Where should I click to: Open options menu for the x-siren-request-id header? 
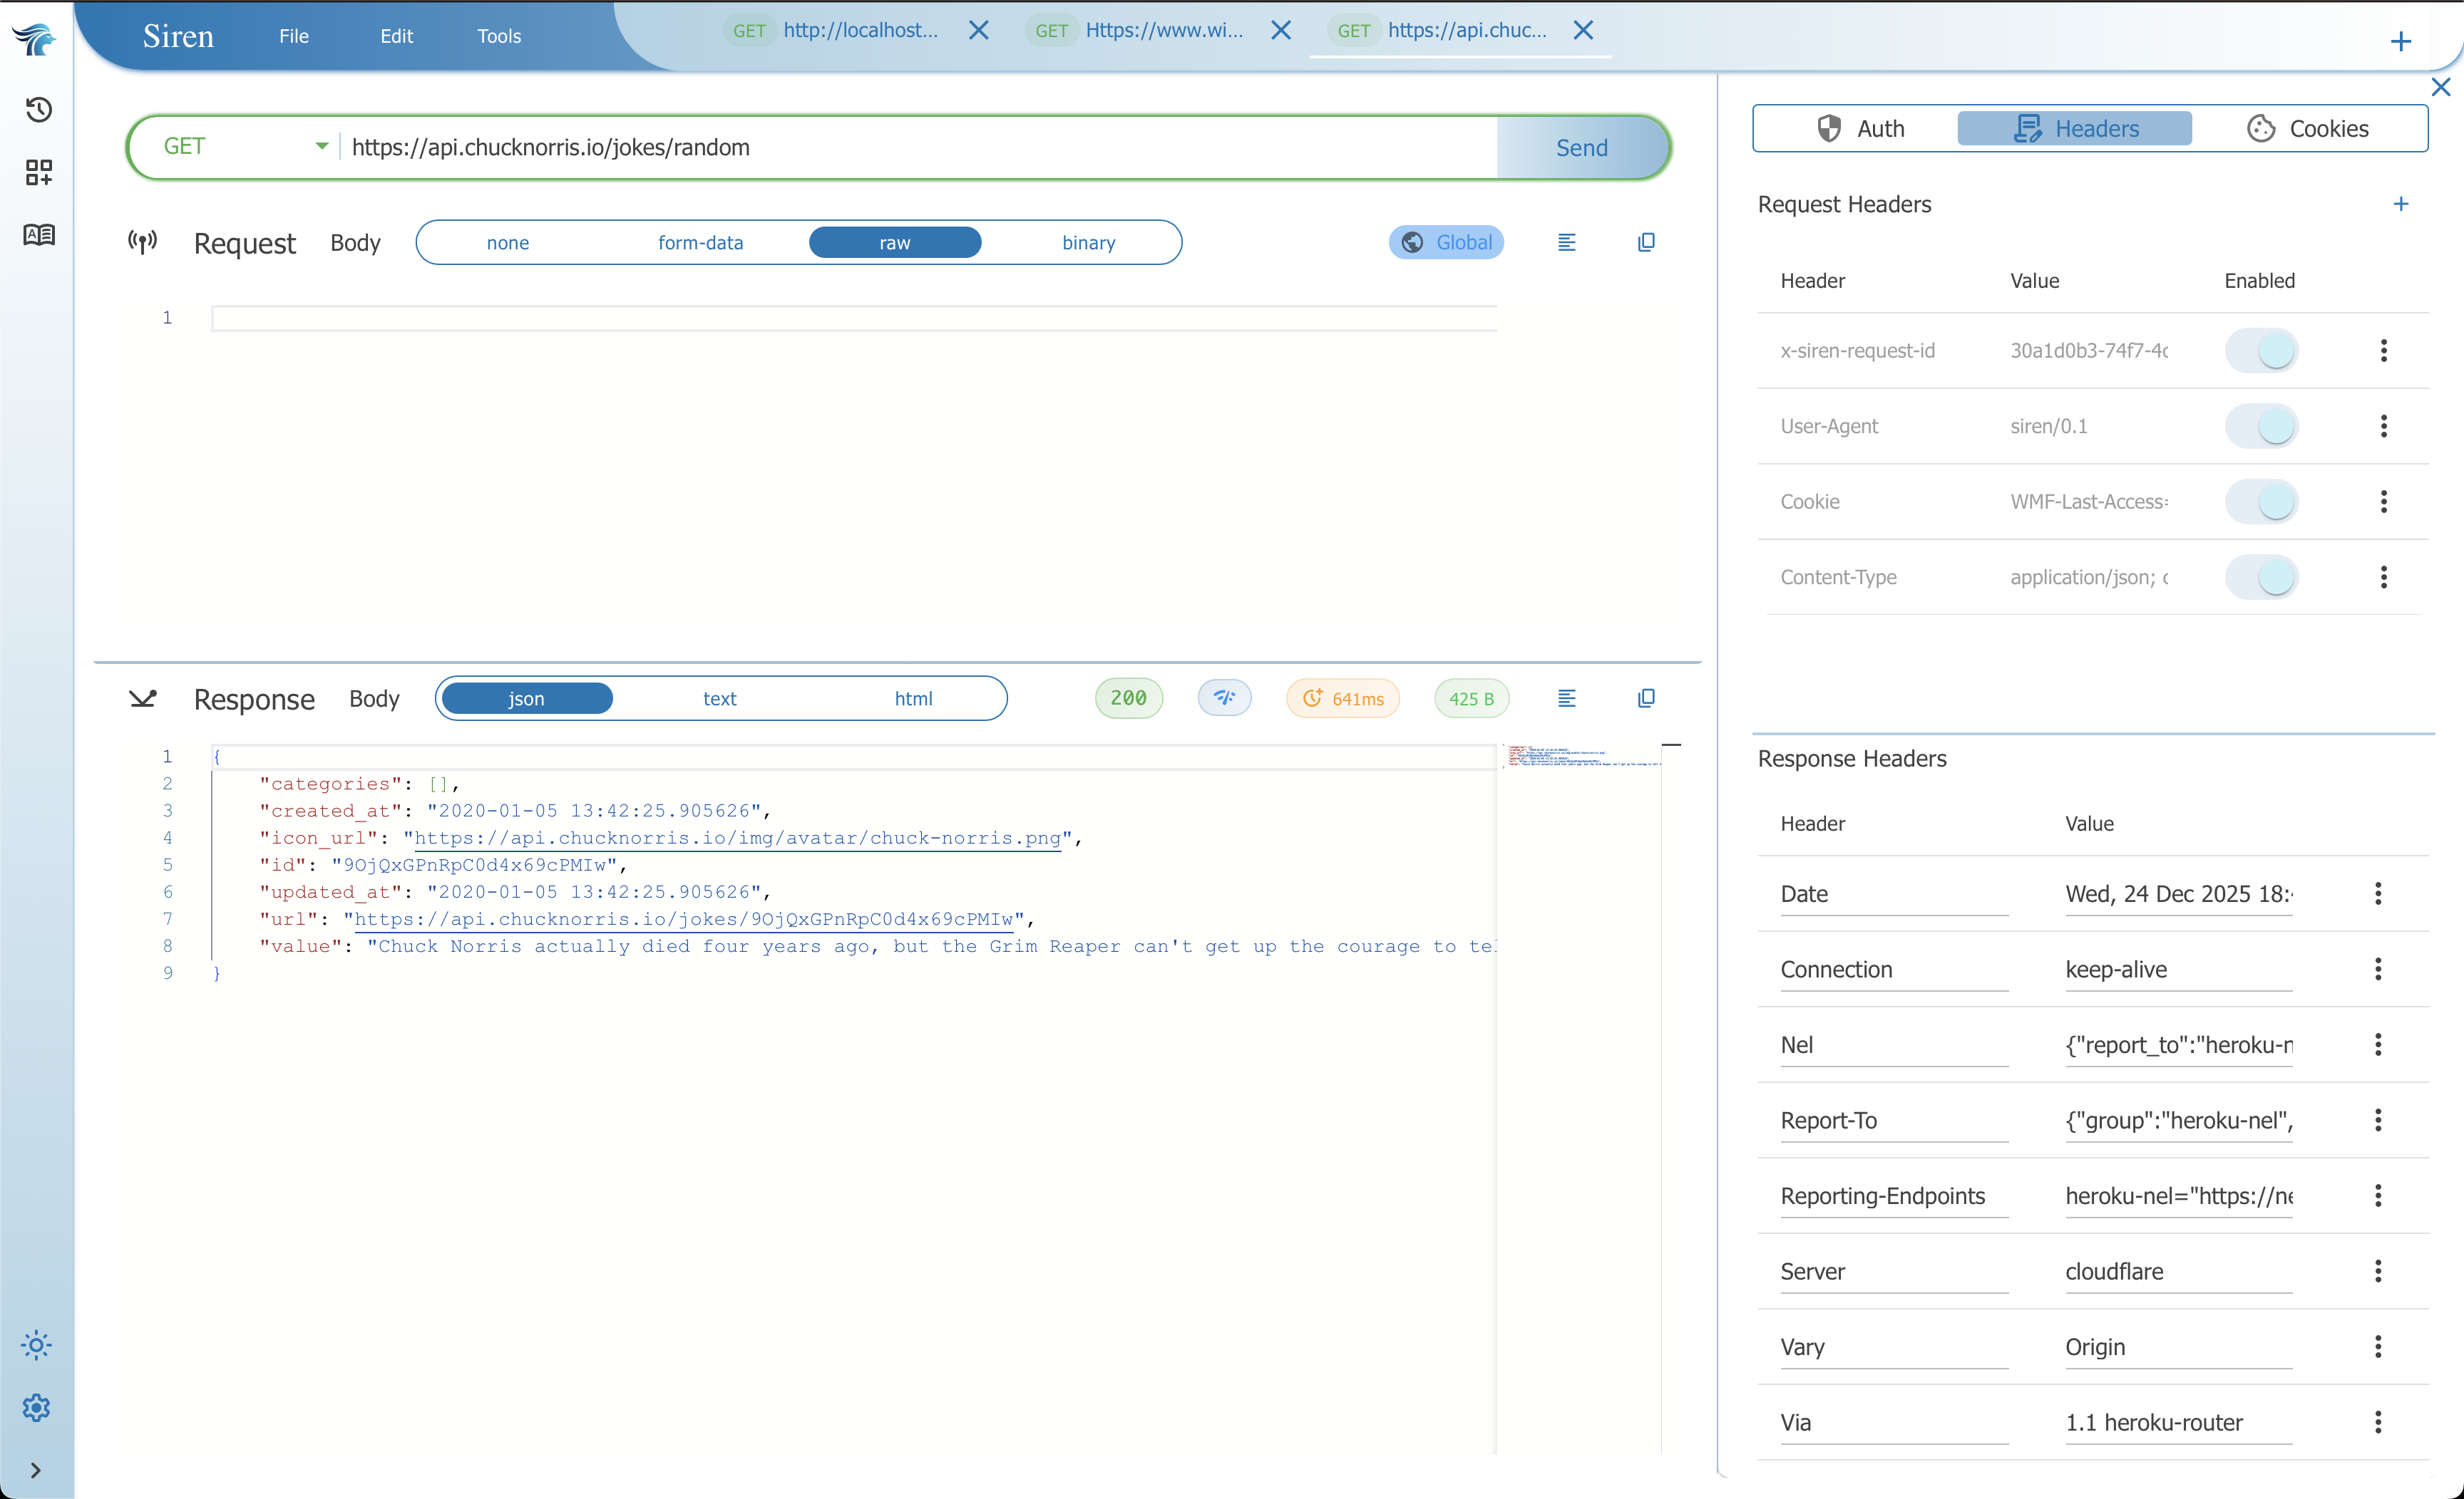coord(2383,351)
